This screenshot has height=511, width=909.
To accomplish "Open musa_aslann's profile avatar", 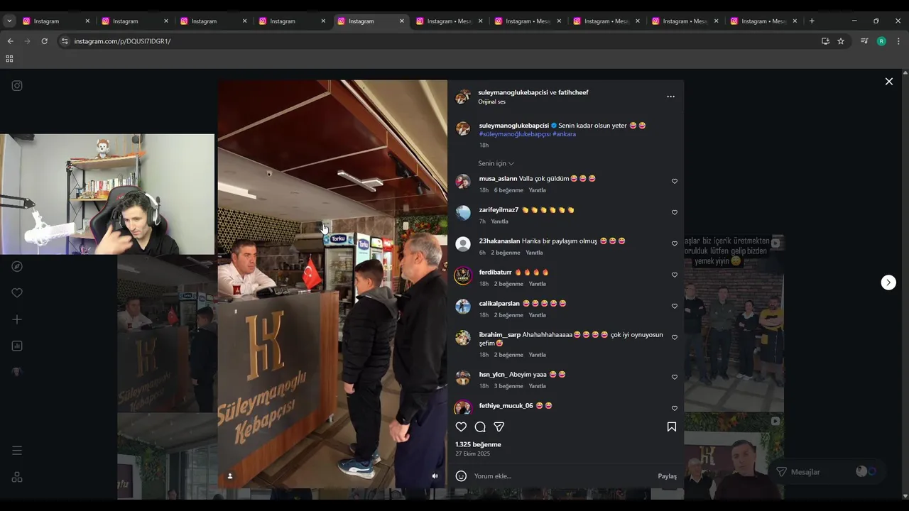I will [x=463, y=182].
